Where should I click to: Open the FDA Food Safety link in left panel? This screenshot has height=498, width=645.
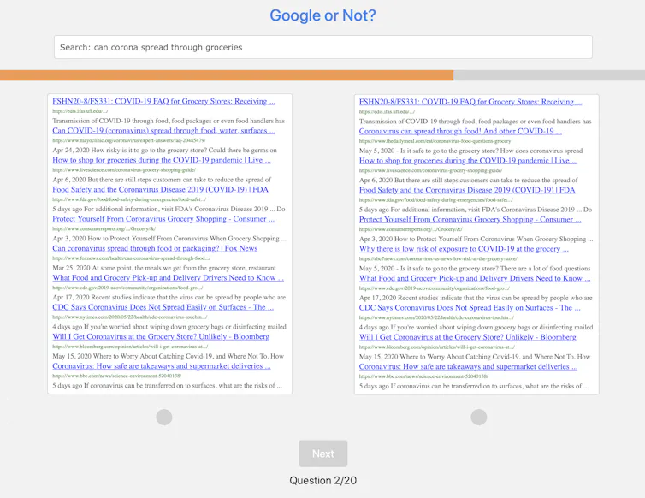(161, 189)
